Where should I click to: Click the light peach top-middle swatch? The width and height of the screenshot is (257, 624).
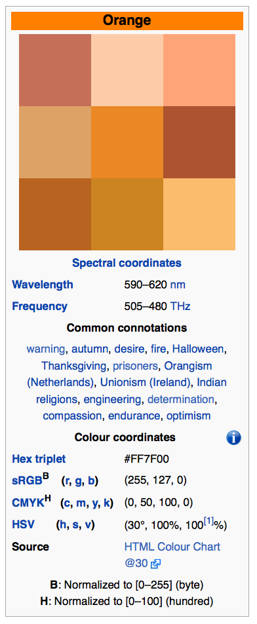click(127, 70)
